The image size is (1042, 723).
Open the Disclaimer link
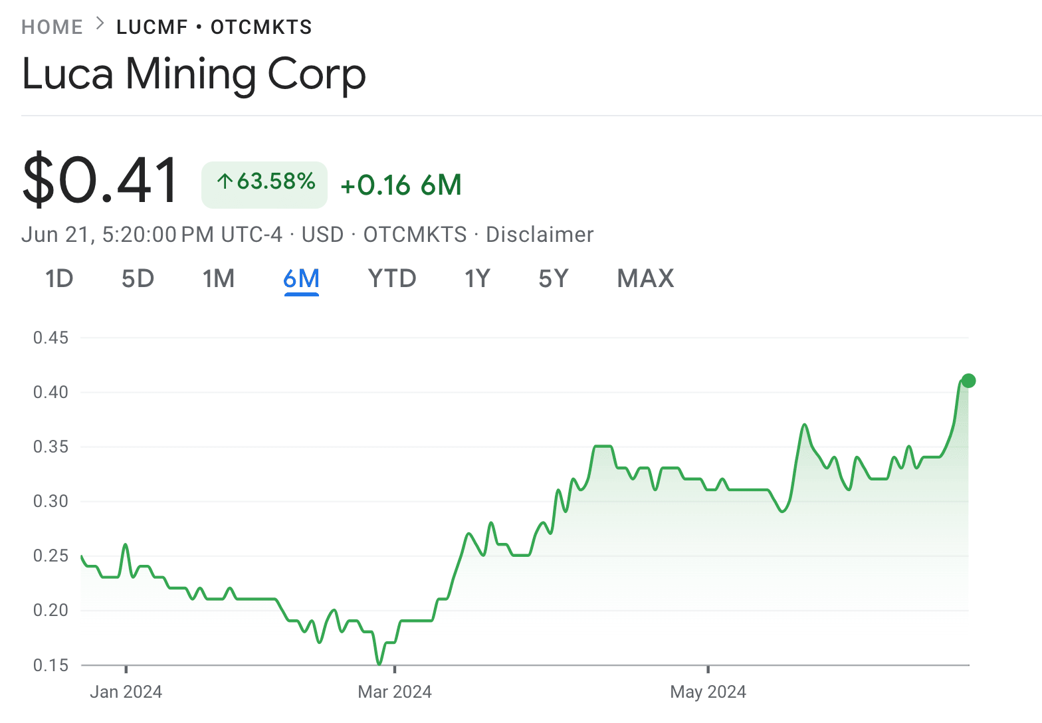tap(540, 235)
